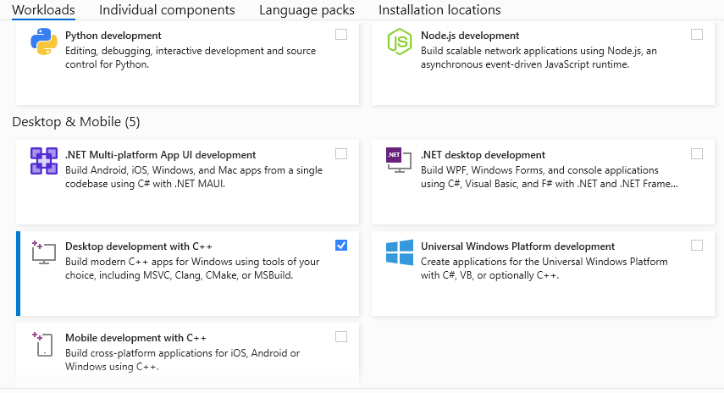Click the Python development workload icon
The image size is (724, 393).
(x=43, y=42)
